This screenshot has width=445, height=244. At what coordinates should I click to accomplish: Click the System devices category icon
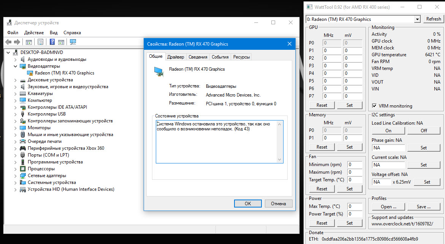23,182
